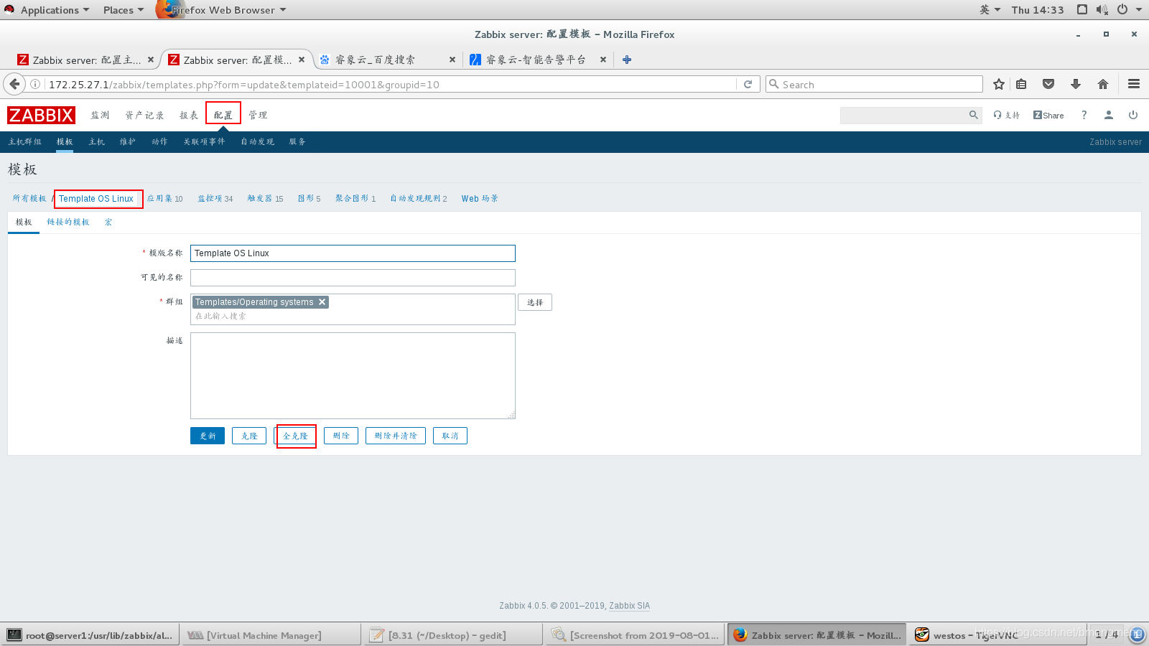Open the 报表 top menu
The image size is (1149, 646).
[189, 115]
